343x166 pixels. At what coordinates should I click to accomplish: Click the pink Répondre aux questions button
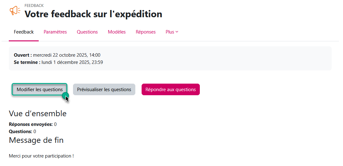171,90
